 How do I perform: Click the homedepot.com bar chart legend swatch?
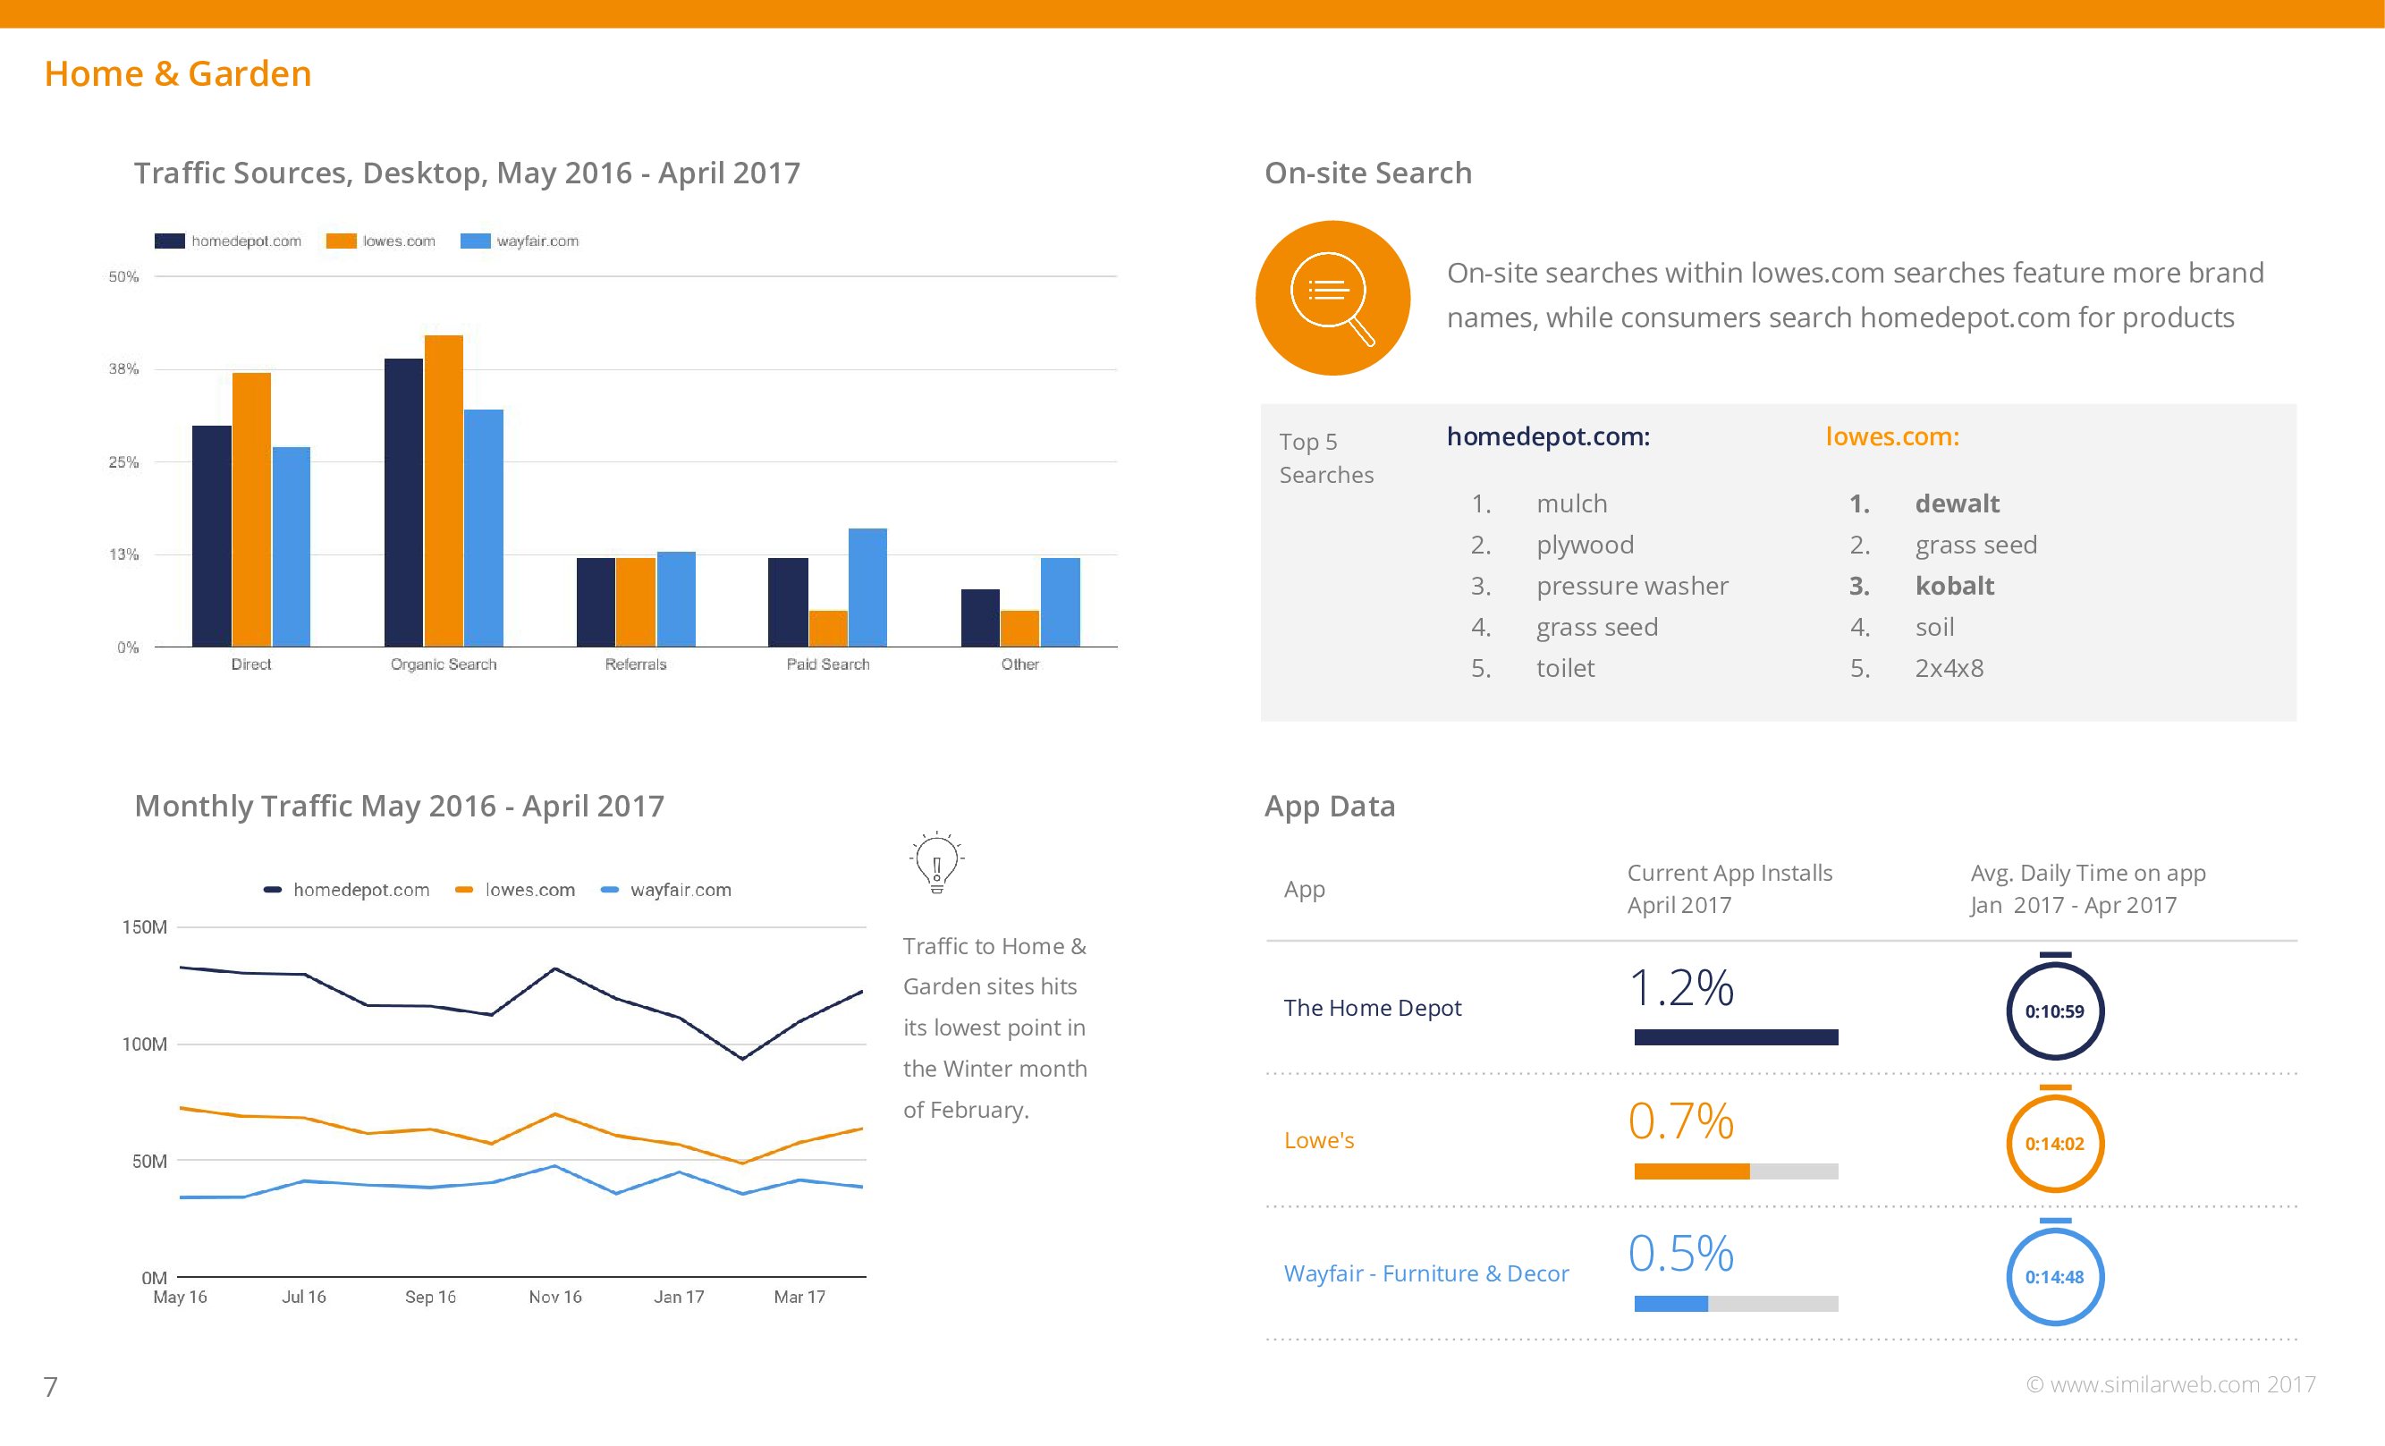pyautogui.click(x=169, y=241)
